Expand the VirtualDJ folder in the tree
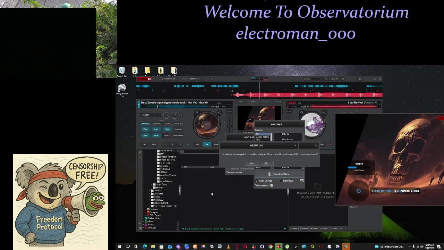This screenshot has height=250, width=444. click(x=150, y=194)
